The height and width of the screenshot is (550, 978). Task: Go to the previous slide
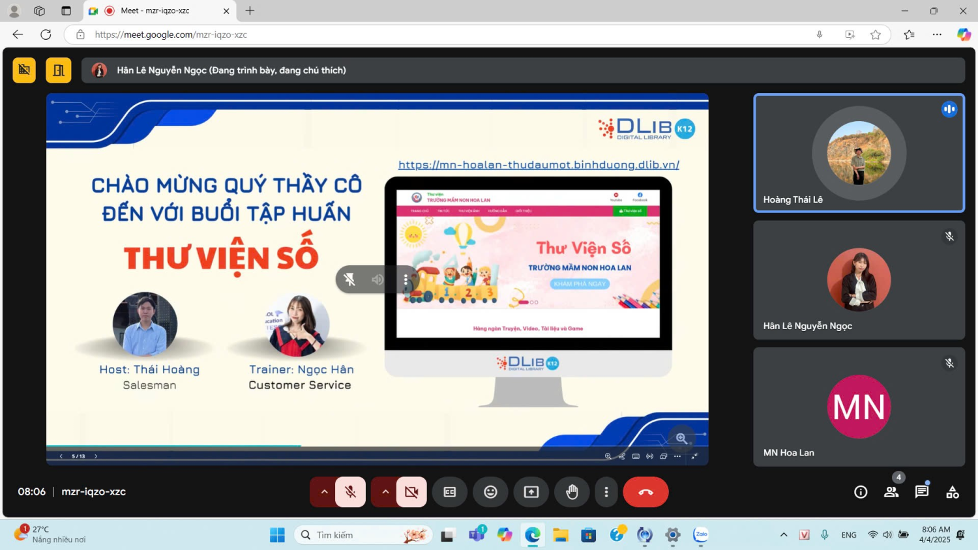click(x=61, y=456)
